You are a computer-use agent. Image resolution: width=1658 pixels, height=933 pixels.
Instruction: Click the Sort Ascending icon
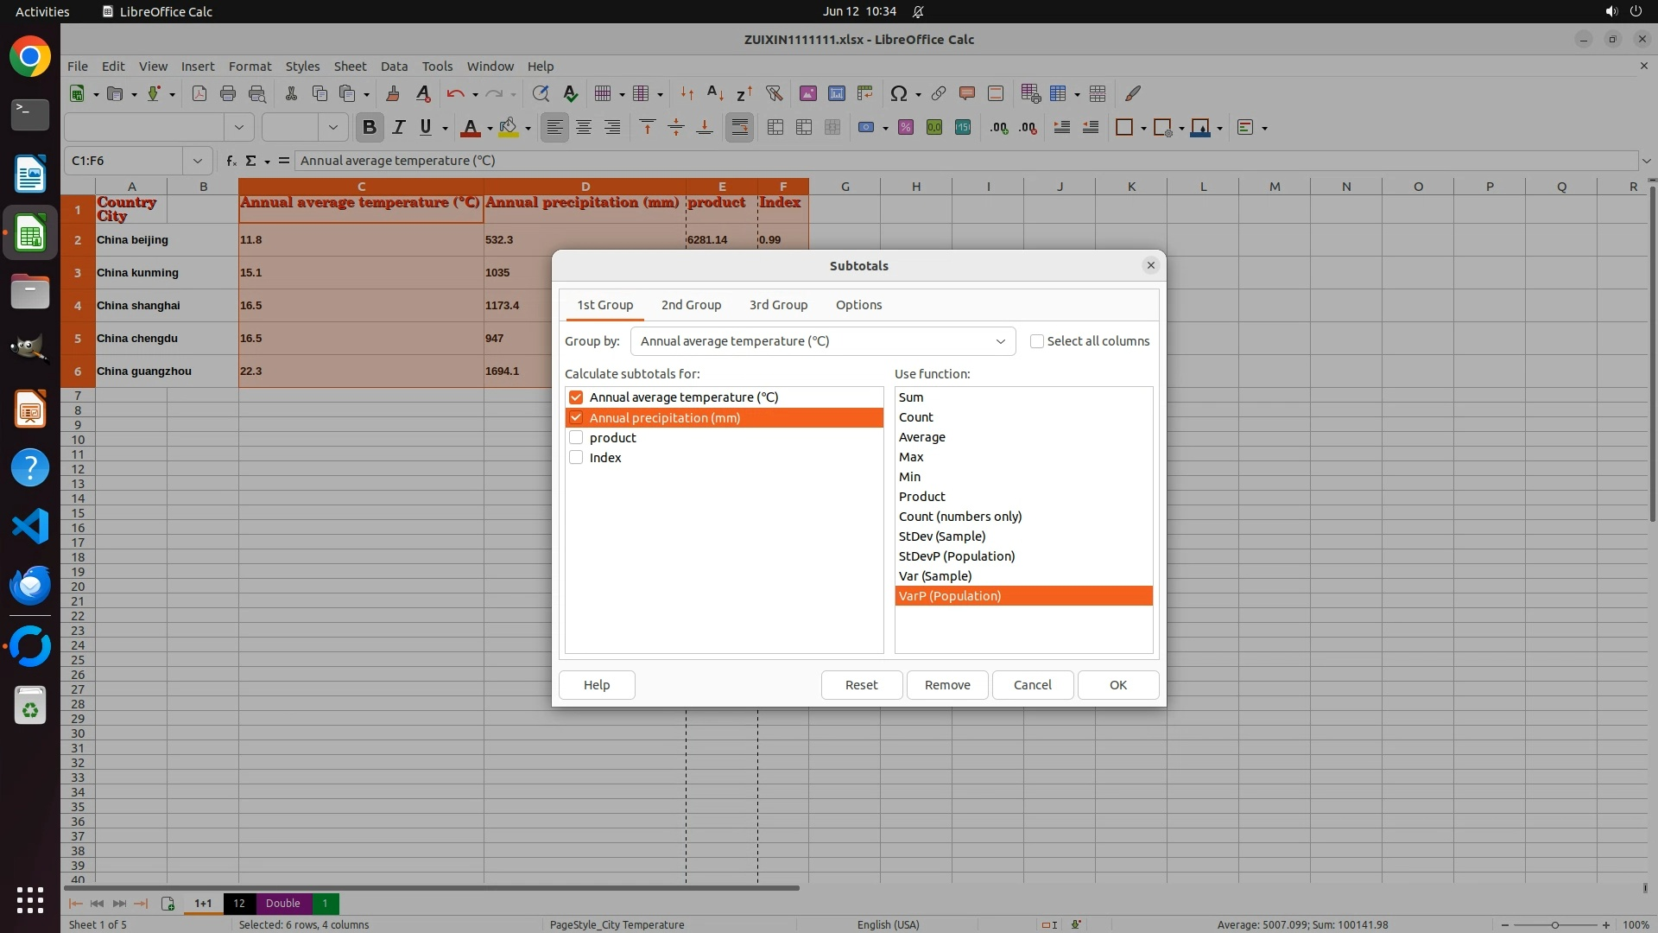[x=715, y=93]
